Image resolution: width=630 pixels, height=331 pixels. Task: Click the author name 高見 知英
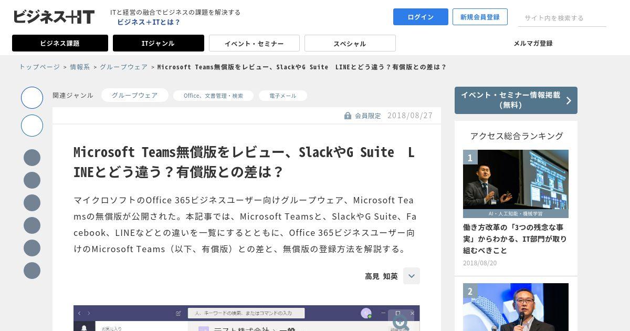pyautogui.click(x=381, y=276)
